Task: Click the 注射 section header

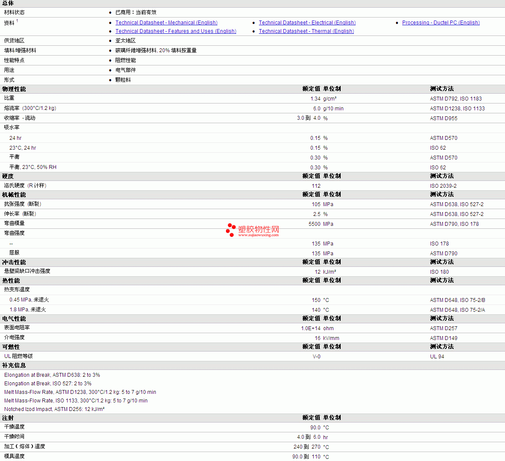Action: click(x=8, y=418)
